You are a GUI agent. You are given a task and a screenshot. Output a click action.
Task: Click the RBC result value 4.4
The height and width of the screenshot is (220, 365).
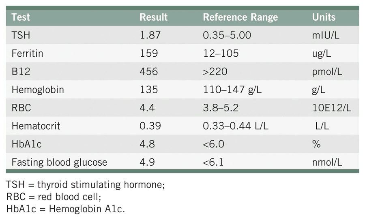pyautogui.click(x=146, y=108)
